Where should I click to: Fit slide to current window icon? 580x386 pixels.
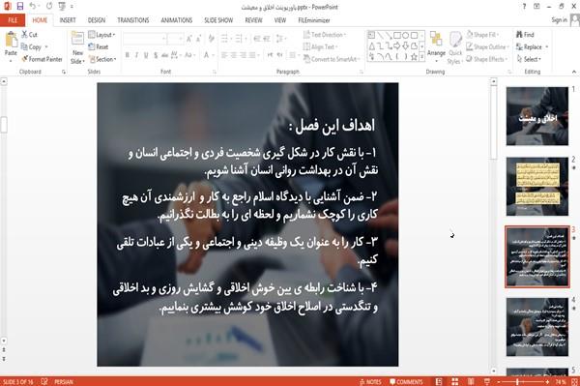[574, 381]
